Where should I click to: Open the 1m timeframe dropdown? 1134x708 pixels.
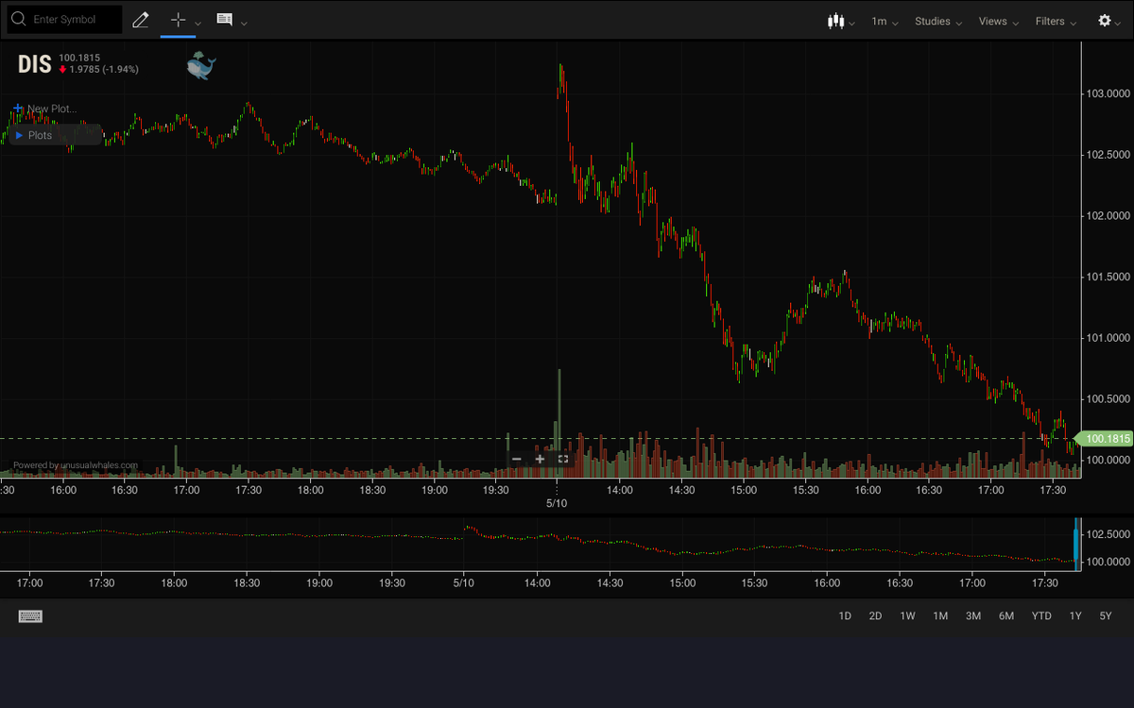coord(883,21)
